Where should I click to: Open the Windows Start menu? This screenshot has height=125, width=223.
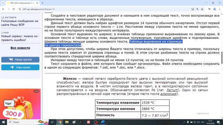(x=3, y=122)
